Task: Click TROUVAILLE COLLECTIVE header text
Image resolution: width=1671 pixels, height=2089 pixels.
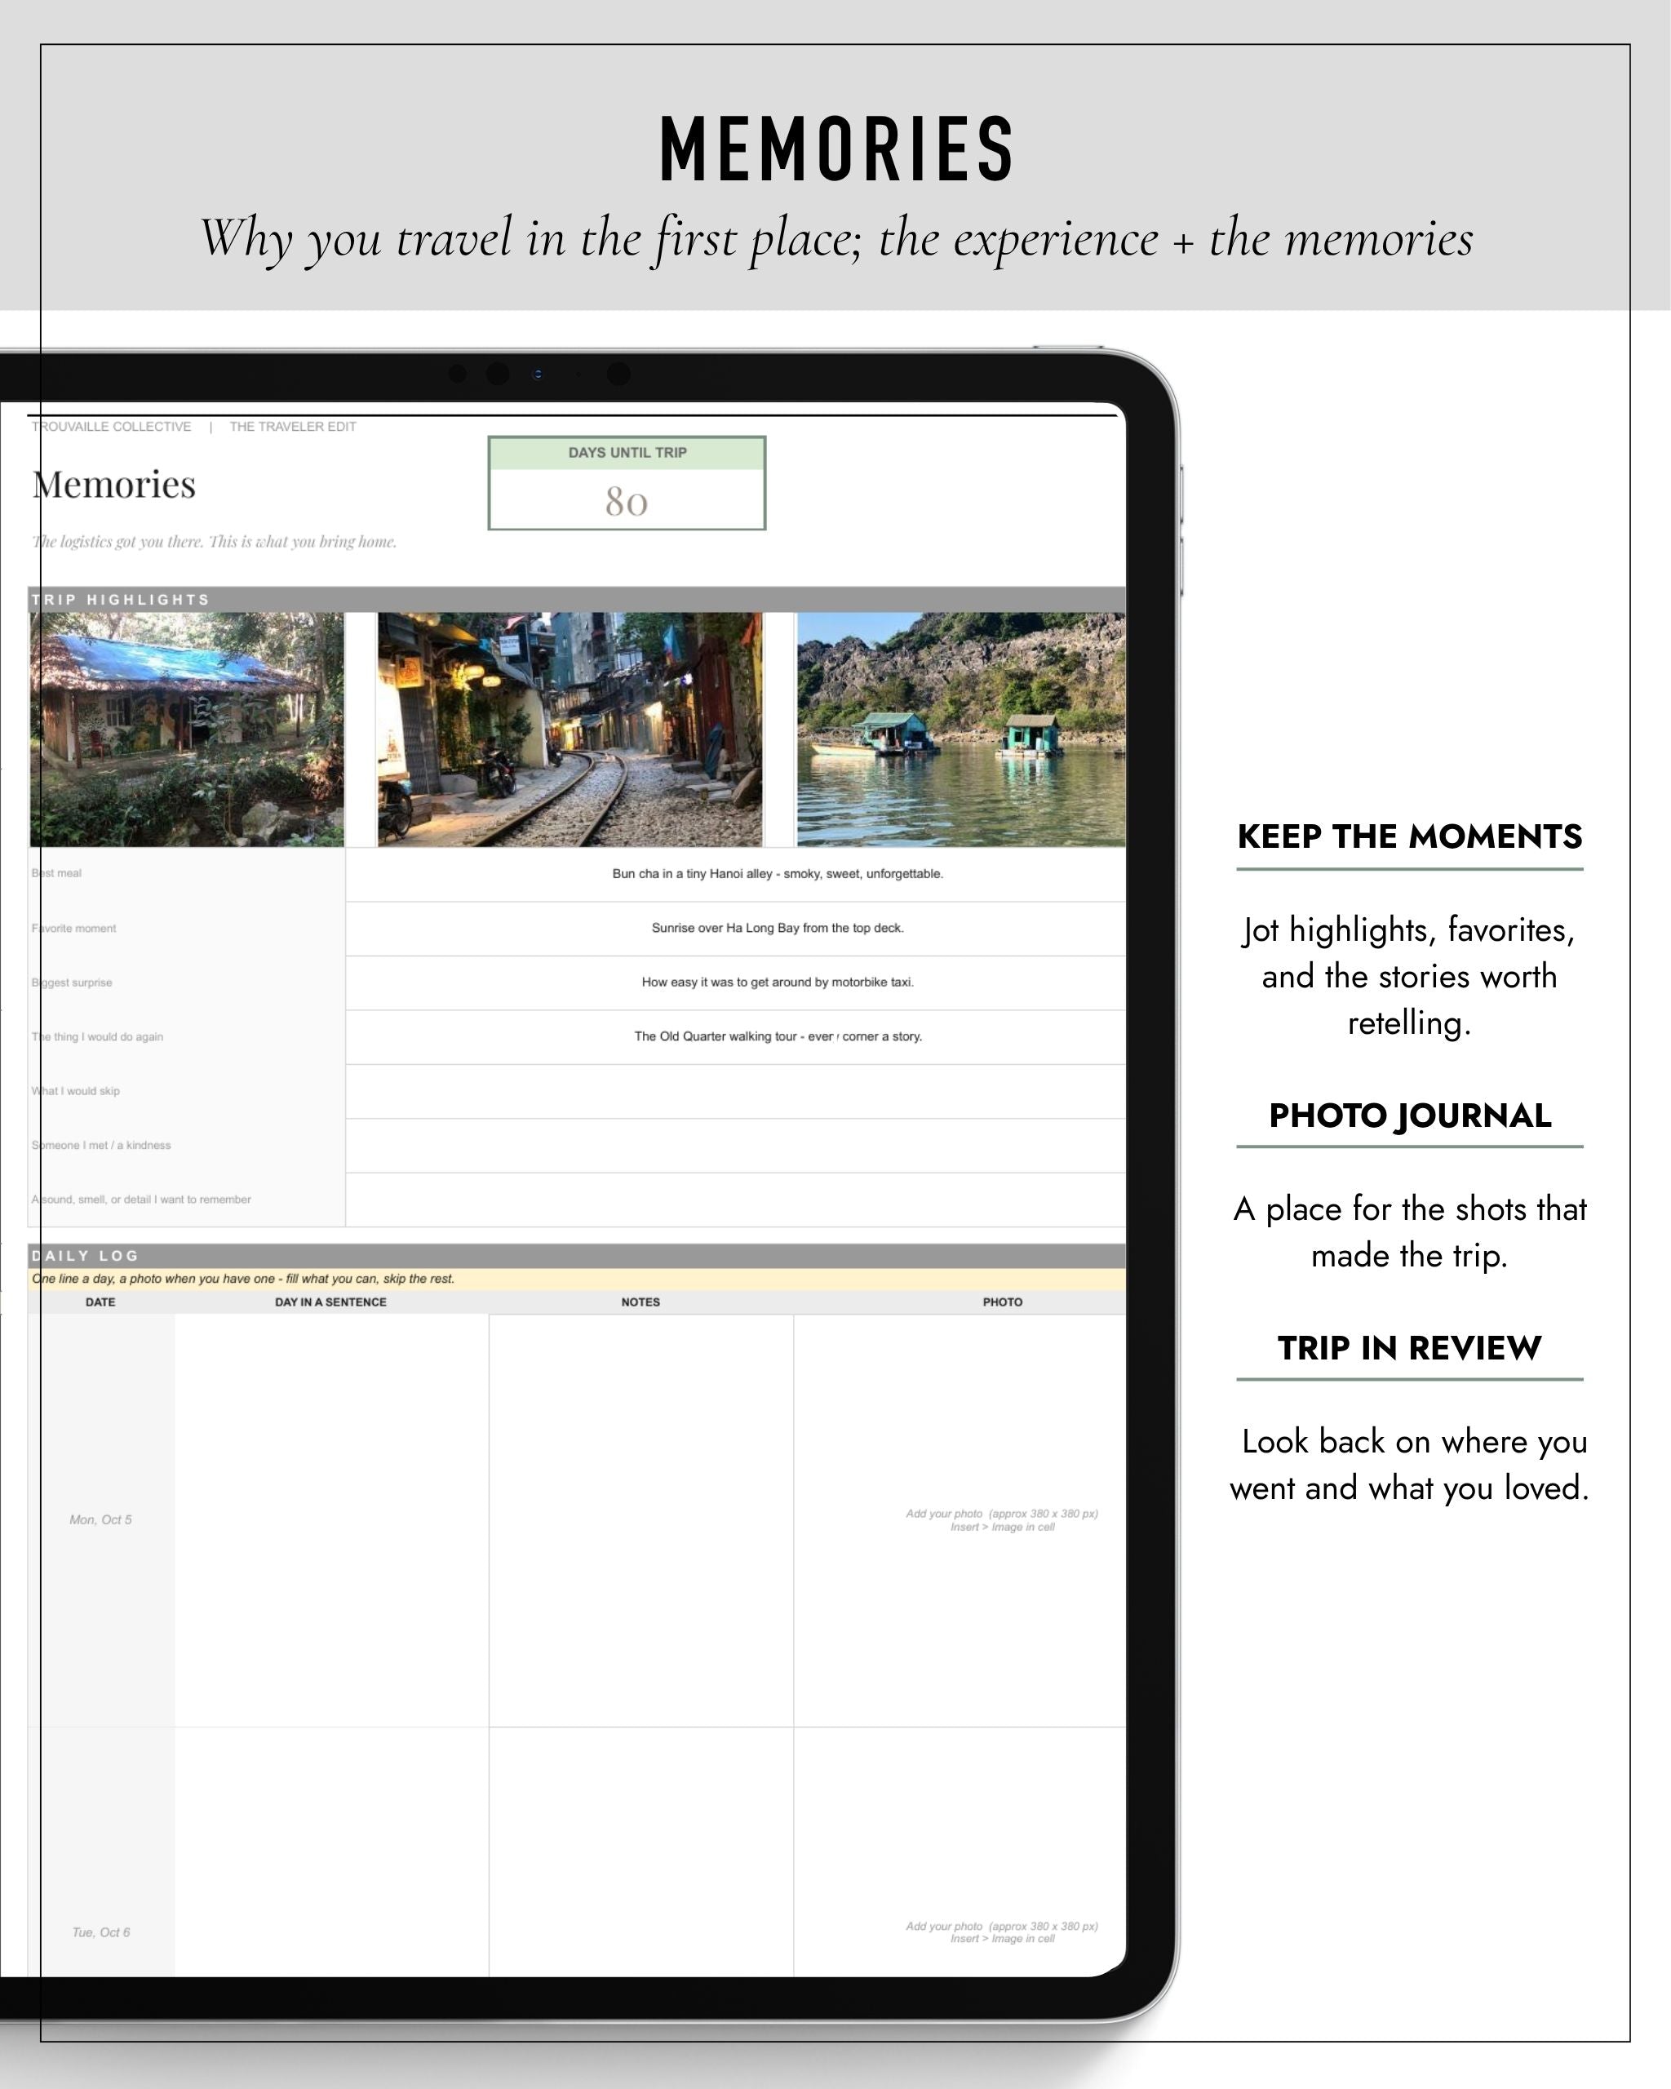Action: [112, 426]
